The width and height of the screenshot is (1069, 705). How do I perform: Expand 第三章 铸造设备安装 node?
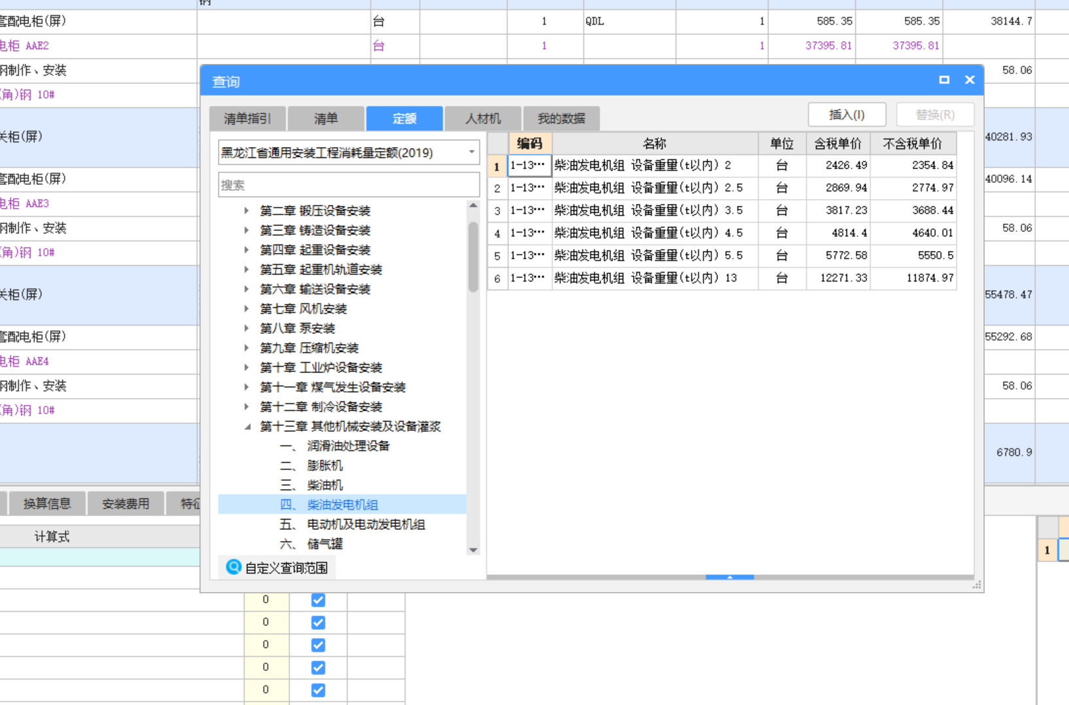click(x=247, y=230)
